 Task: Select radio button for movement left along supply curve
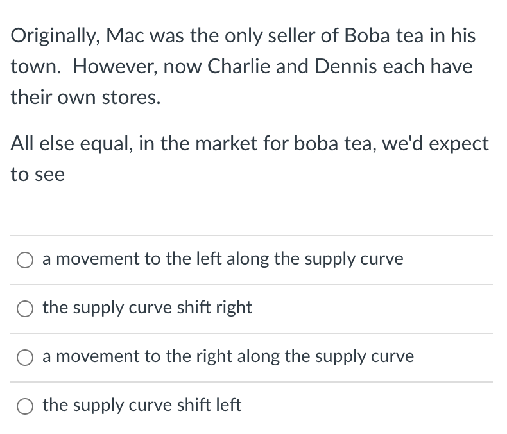coord(25,260)
